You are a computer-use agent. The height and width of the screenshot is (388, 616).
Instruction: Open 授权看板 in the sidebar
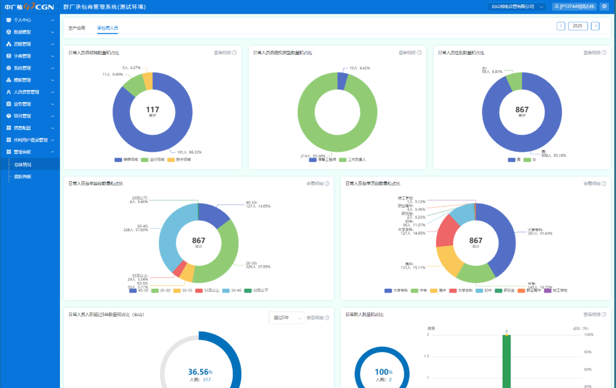coord(23,177)
